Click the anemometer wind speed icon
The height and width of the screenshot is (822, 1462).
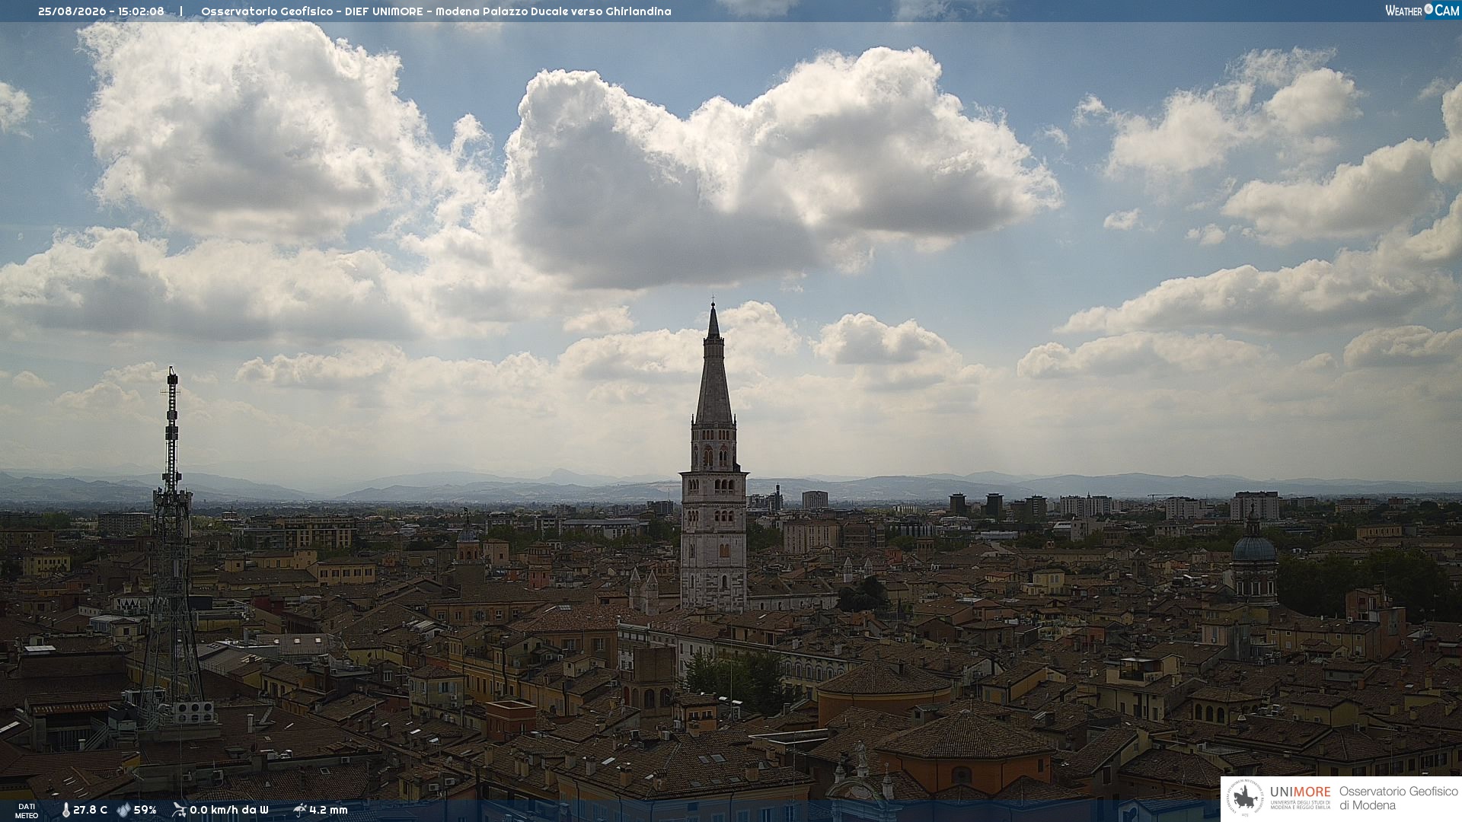pos(180,810)
